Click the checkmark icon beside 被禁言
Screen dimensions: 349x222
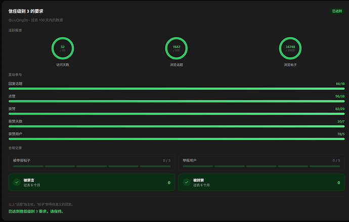coord(17,182)
